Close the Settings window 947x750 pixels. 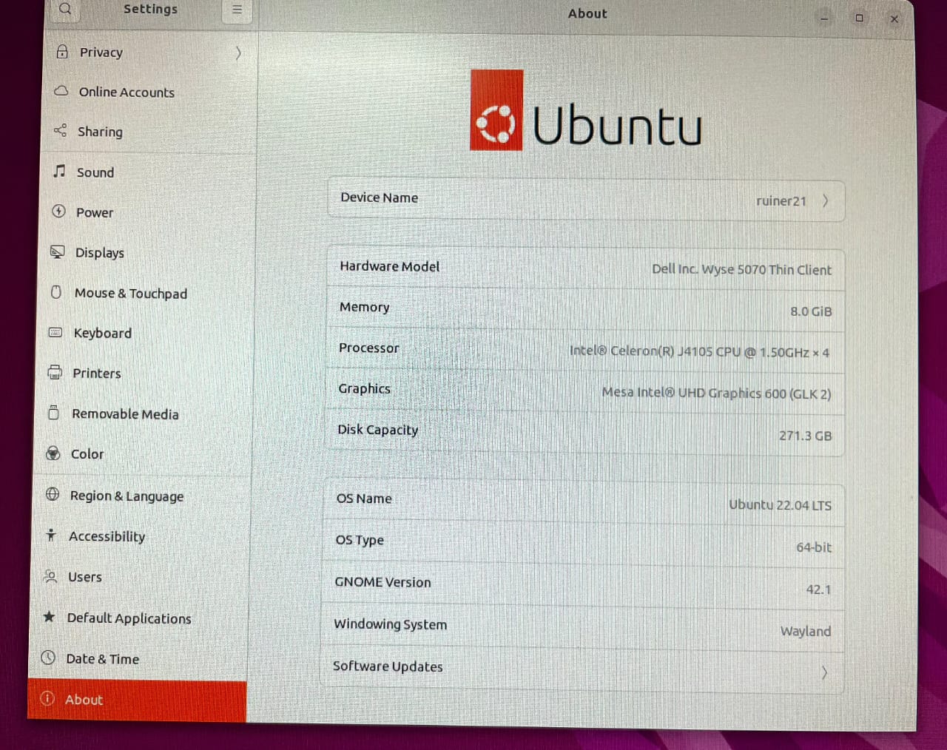[x=894, y=18]
